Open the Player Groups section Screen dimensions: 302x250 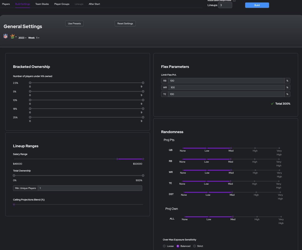tap(62, 4)
